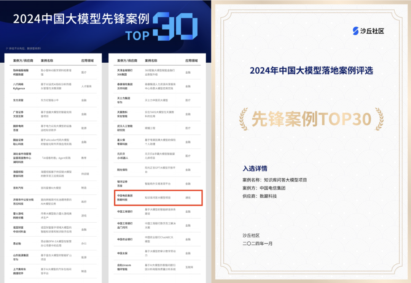Select certificate title 2024年中国大模型落地案例评选
Image resolution: width=411 pixels, height=283 pixels.
(311, 70)
